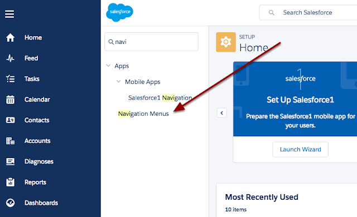Click the Accounts building icon
Image resolution: width=357 pixels, height=217 pixels.
(x=10, y=141)
